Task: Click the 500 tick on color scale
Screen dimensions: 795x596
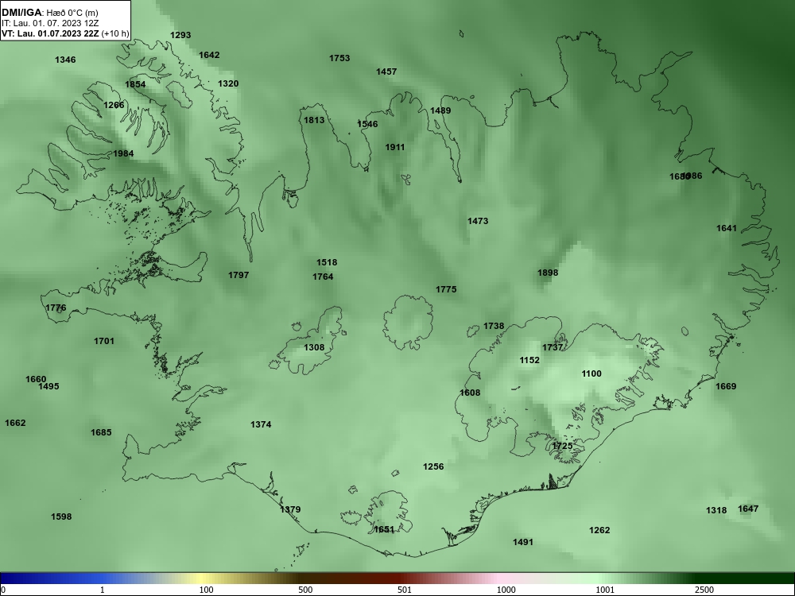Action: click(x=305, y=590)
